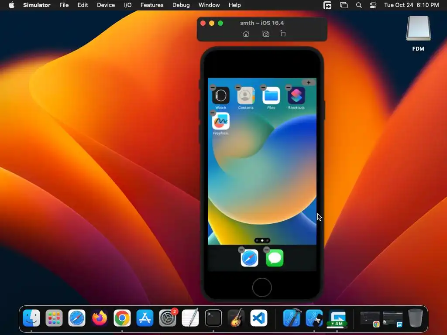Open Google Chrome from the Dock
Image resolution: width=447 pixels, height=335 pixels.
(122, 318)
